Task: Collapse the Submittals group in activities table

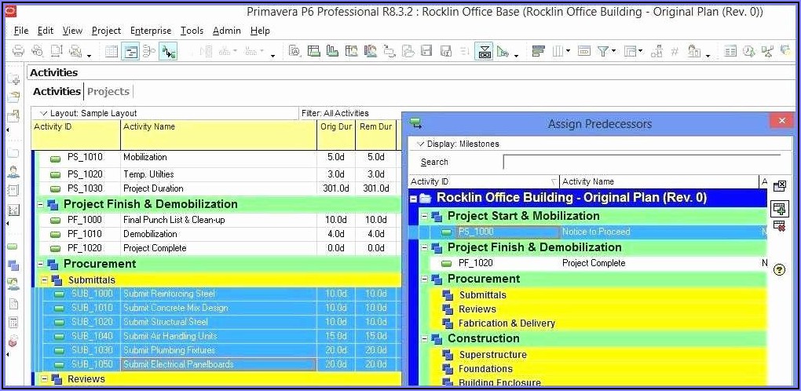Action: 44,280
